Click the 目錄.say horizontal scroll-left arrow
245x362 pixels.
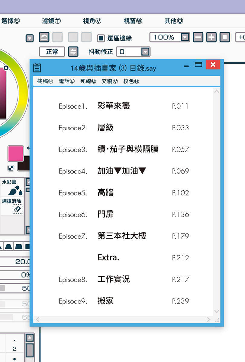[37, 319]
